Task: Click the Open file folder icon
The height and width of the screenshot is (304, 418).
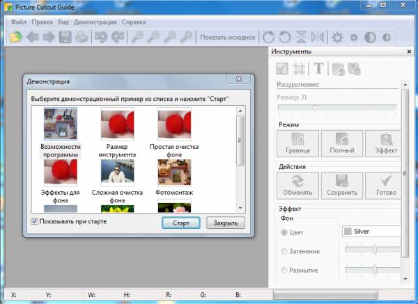Action: click(16, 38)
